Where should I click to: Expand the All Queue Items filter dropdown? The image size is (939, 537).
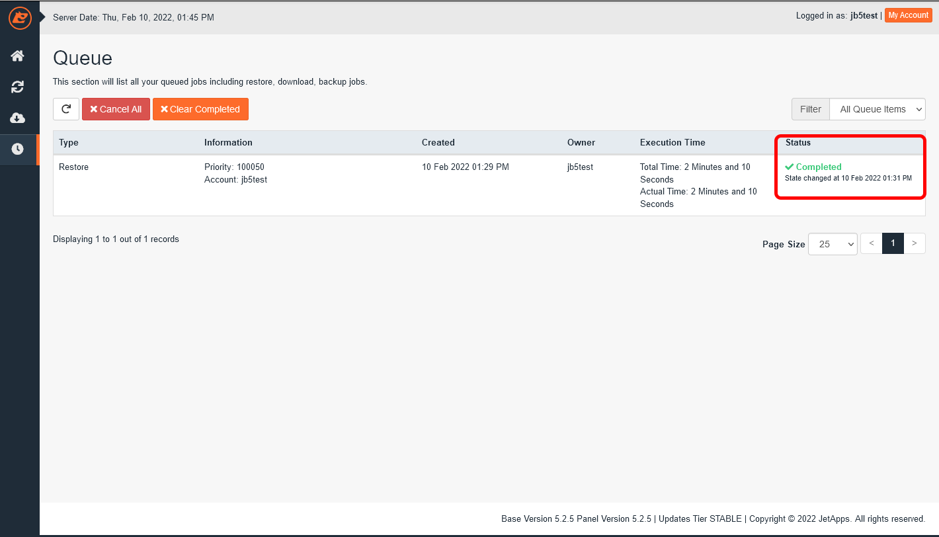877,109
